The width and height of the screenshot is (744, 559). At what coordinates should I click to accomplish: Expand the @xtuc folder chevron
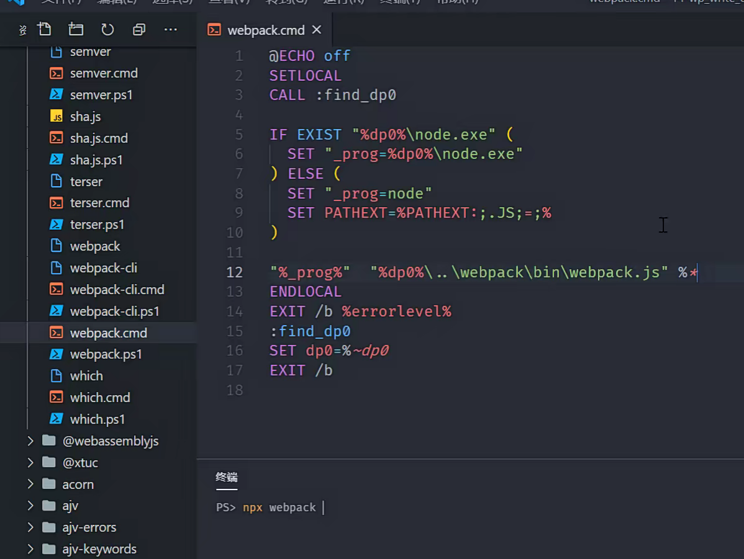coord(30,463)
